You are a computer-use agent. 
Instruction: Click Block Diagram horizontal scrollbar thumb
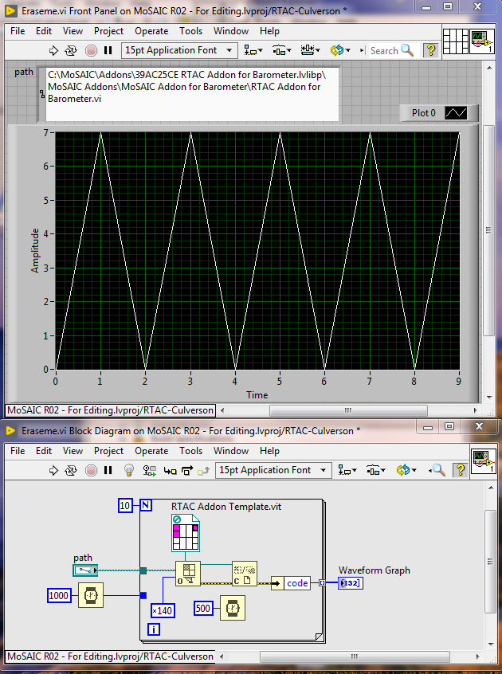click(355, 656)
